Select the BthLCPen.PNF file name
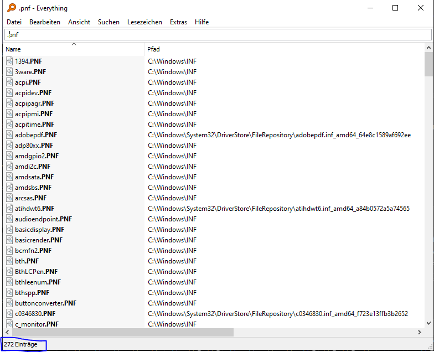The height and width of the screenshot is (352, 434). click(x=37, y=271)
